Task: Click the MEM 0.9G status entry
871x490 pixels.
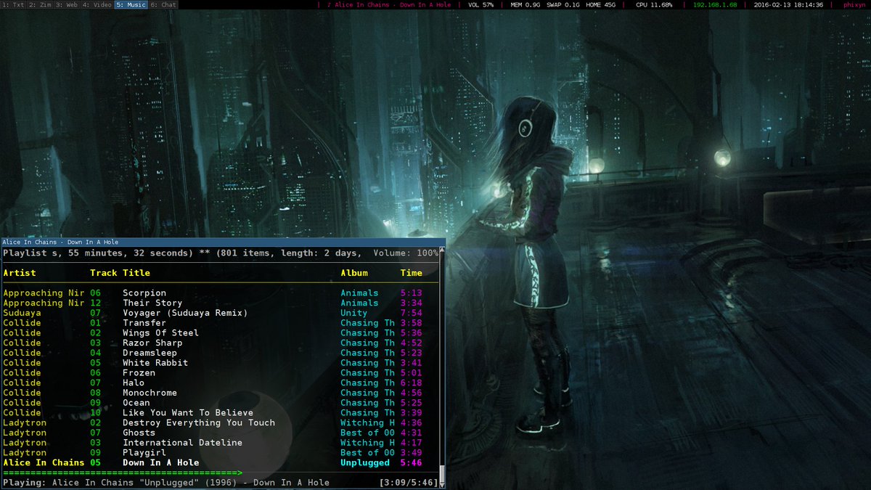Action: coord(526,4)
